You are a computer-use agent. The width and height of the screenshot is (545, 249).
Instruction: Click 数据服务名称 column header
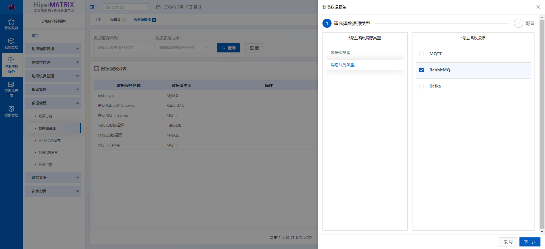tap(129, 85)
